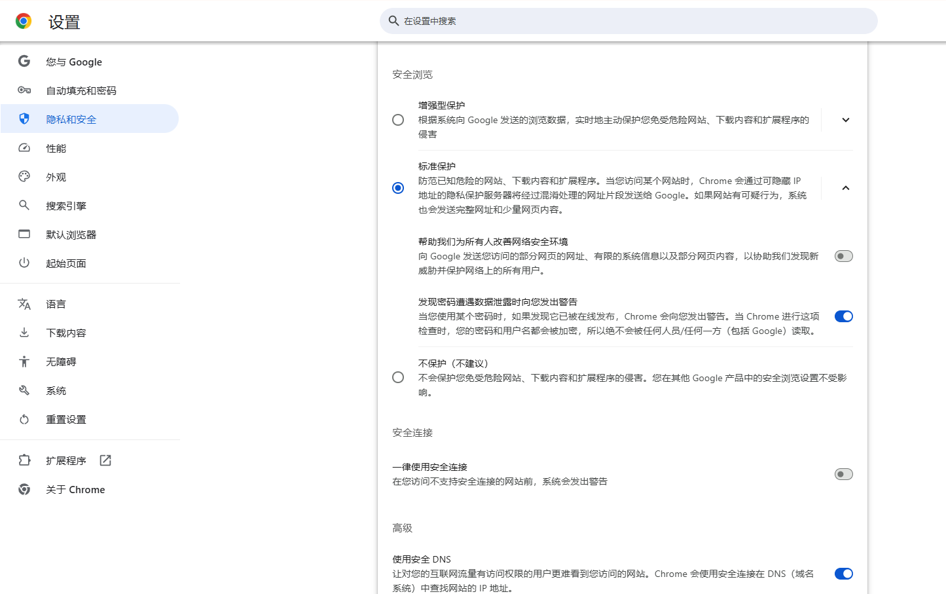Screen dimensions: 946x594
Task: Click the 使用安全 DNS label text
Action: [422, 559]
